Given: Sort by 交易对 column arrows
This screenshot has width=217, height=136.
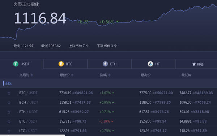Looking at the screenshot, I should [32, 75].
